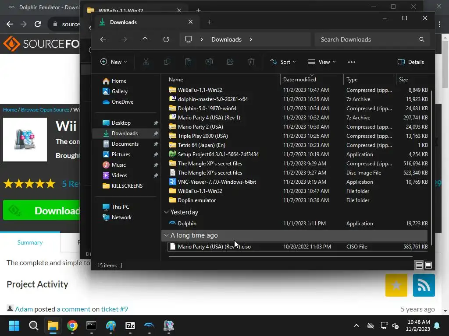Screen dimensions: 449x336
Task: Open the New dropdown menu
Action: coord(114,62)
